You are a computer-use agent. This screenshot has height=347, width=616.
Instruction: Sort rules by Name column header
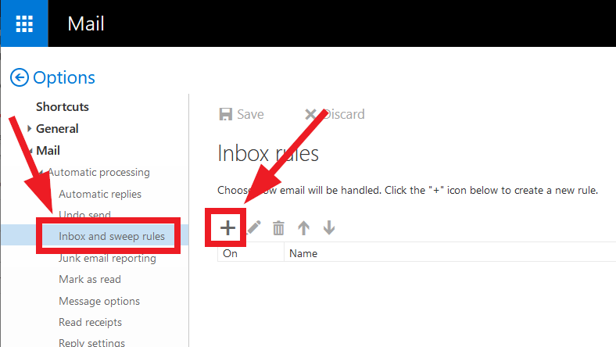(303, 253)
